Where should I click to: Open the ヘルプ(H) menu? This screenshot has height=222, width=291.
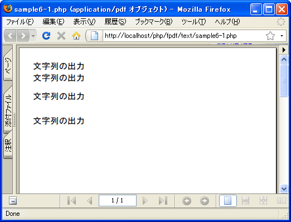coord(227,22)
